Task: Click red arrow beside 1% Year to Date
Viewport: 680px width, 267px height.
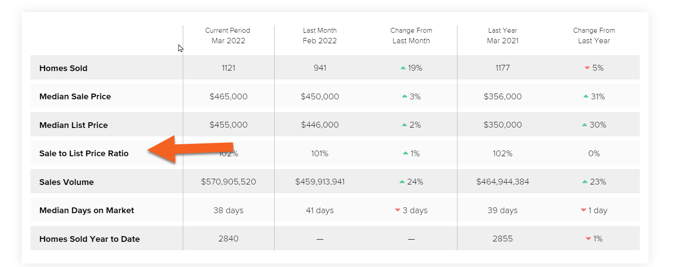Action: click(588, 239)
